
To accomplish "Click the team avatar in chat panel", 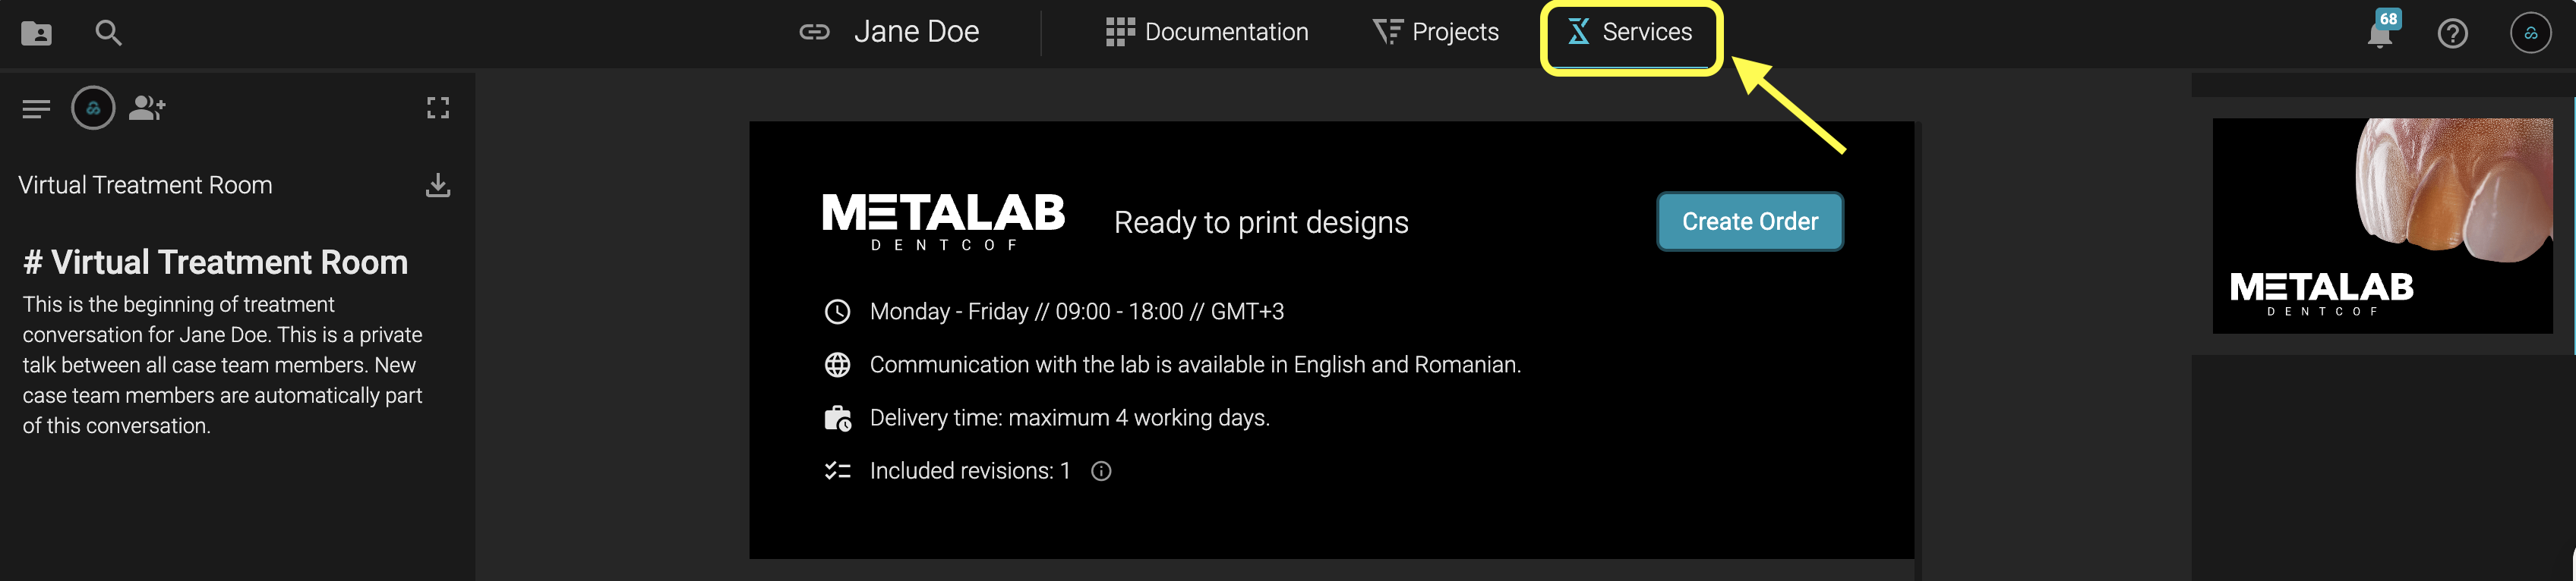I will pos(93,108).
